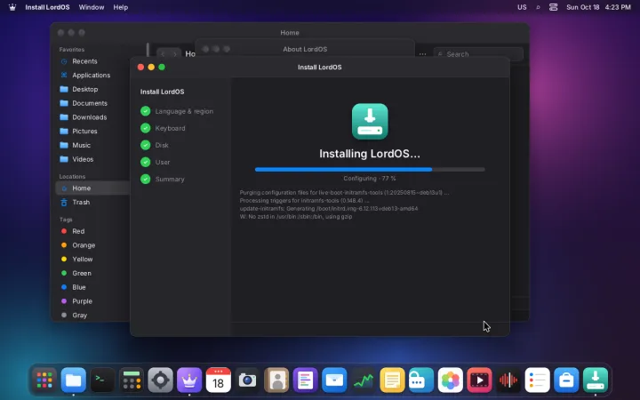This screenshot has width=640, height=400.
Task: Open the software store bag icon
Action: [x=566, y=380]
